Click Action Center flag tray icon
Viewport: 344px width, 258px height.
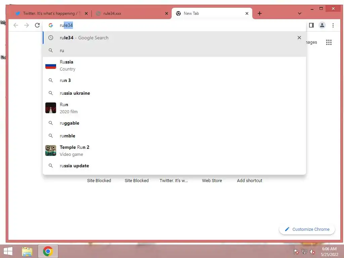(296, 252)
